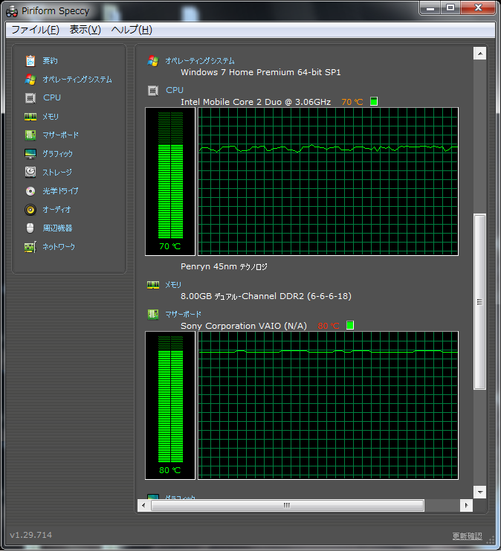
Task: Click the horizontal scrollbar right arrow
Action: coord(467,506)
